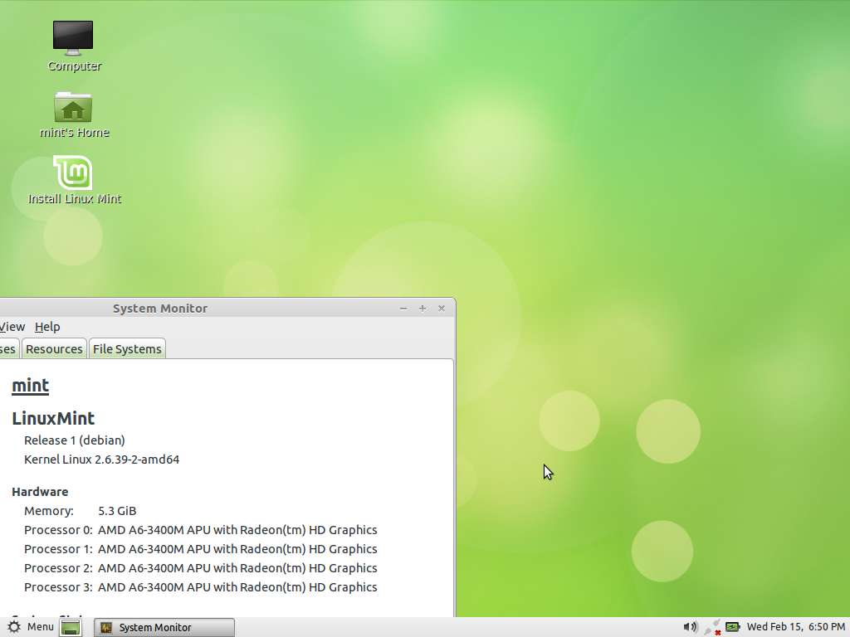Click the Release 1 (debian) line
This screenshot has width=850, height=637.
(74, 440)
